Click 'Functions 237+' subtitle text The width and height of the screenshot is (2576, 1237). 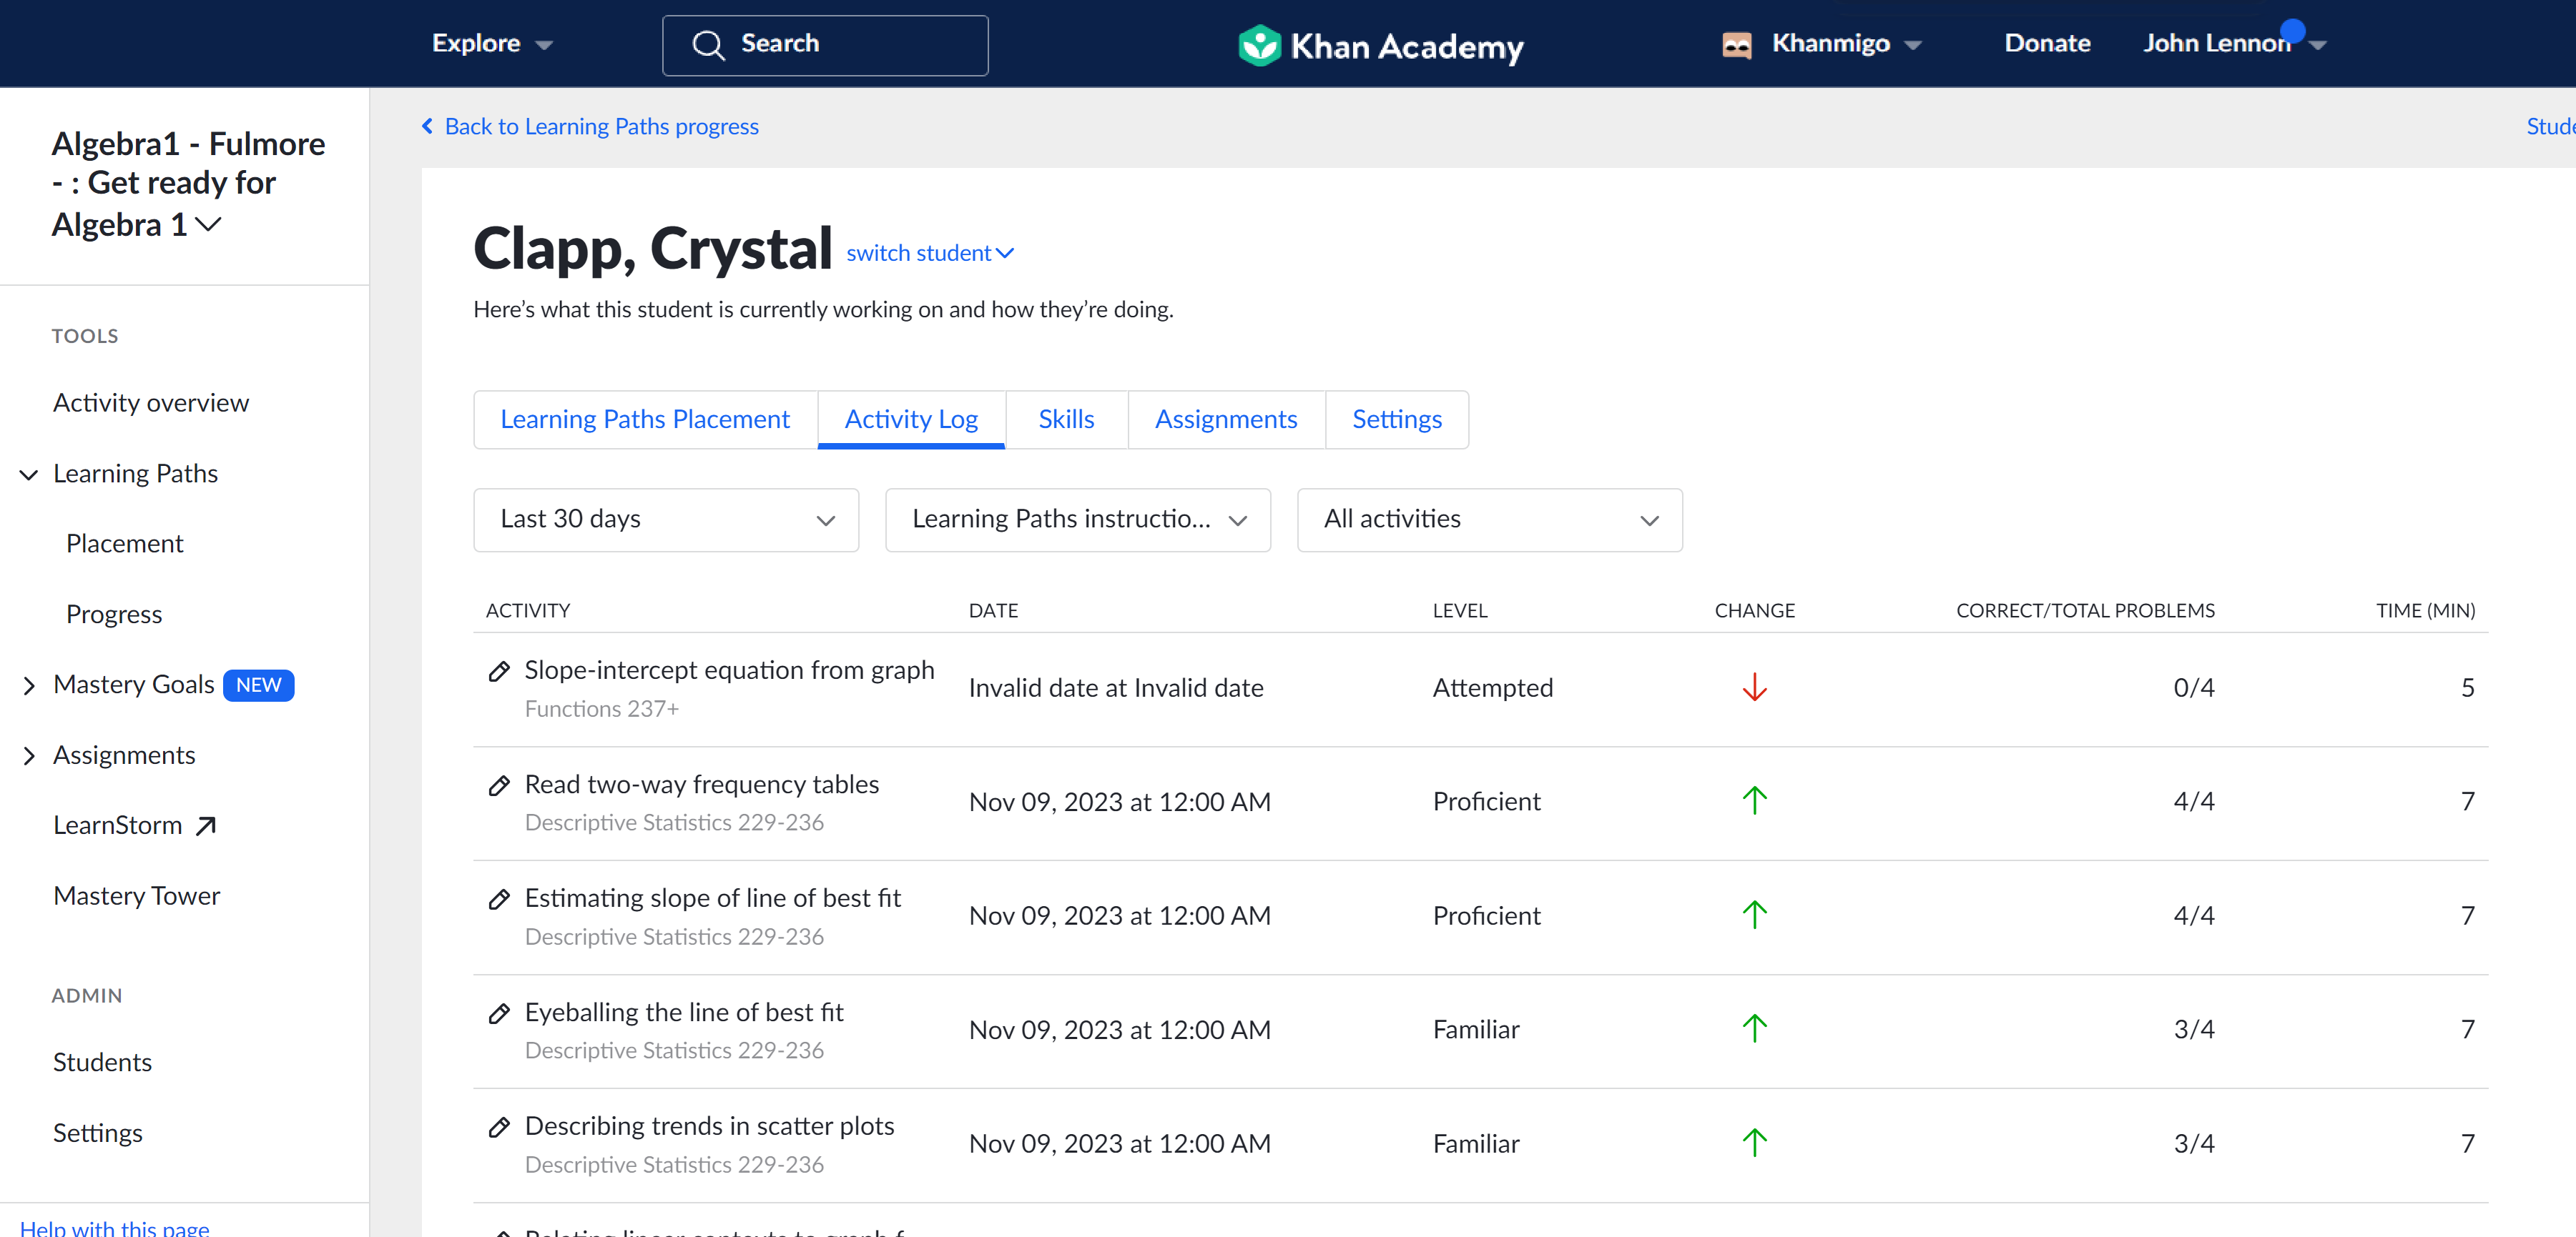click(x=601, y=710)
